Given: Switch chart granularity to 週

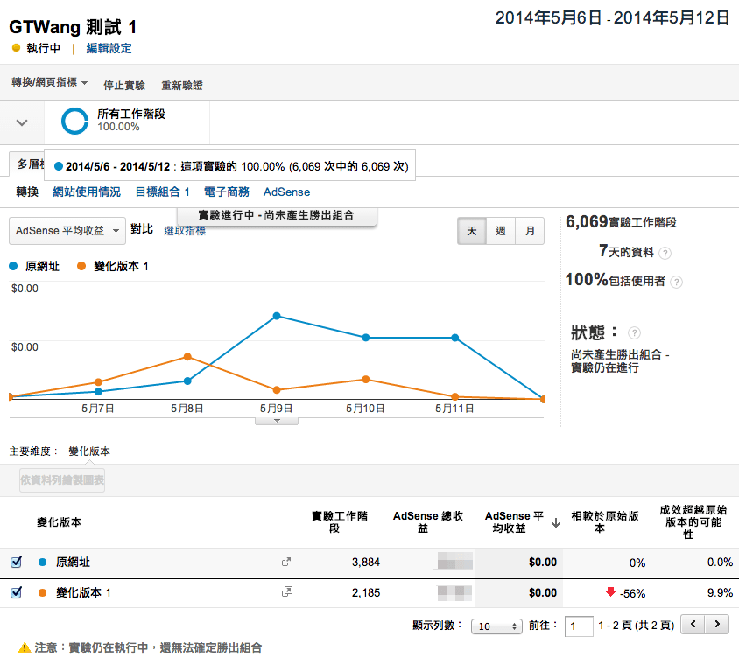Looking at the screenshot, I should [500, 231].
